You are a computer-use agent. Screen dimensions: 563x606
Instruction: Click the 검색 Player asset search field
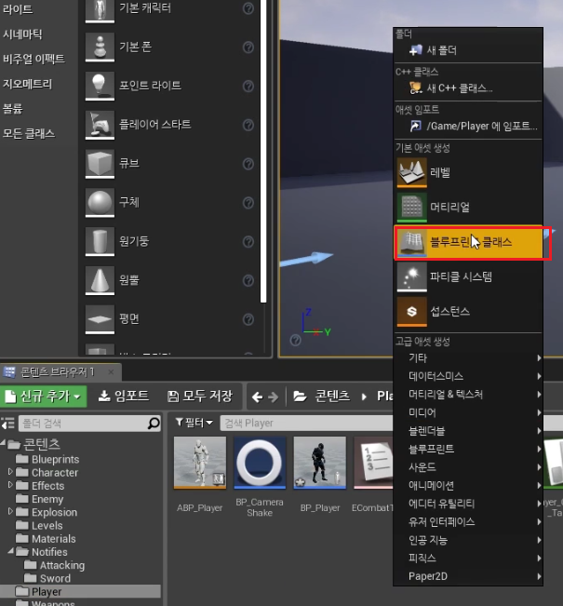307,424
